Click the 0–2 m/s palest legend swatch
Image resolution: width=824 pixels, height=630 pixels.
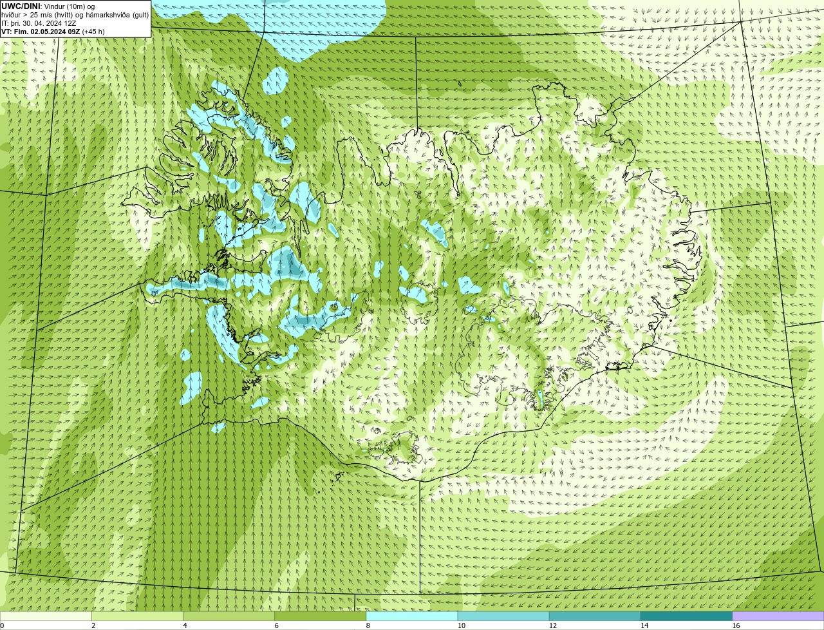click(x=46, y=616)
